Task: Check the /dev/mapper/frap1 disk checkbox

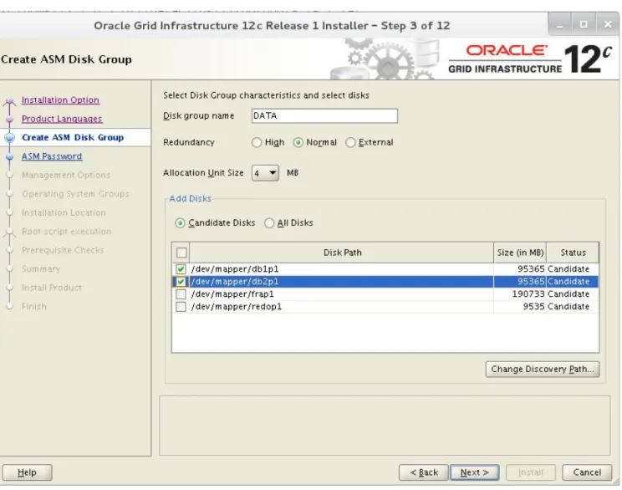Action: tap(181, 294)
